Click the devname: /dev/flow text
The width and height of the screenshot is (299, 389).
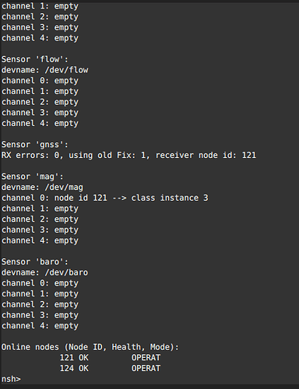[x=44, y=70]
